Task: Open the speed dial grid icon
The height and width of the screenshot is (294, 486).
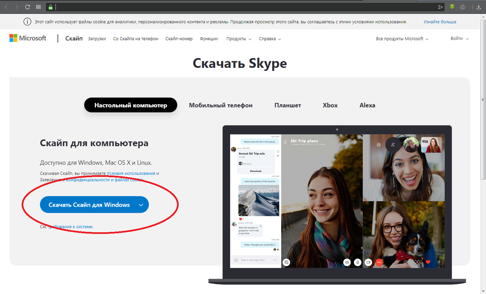Action: [38, 7]
